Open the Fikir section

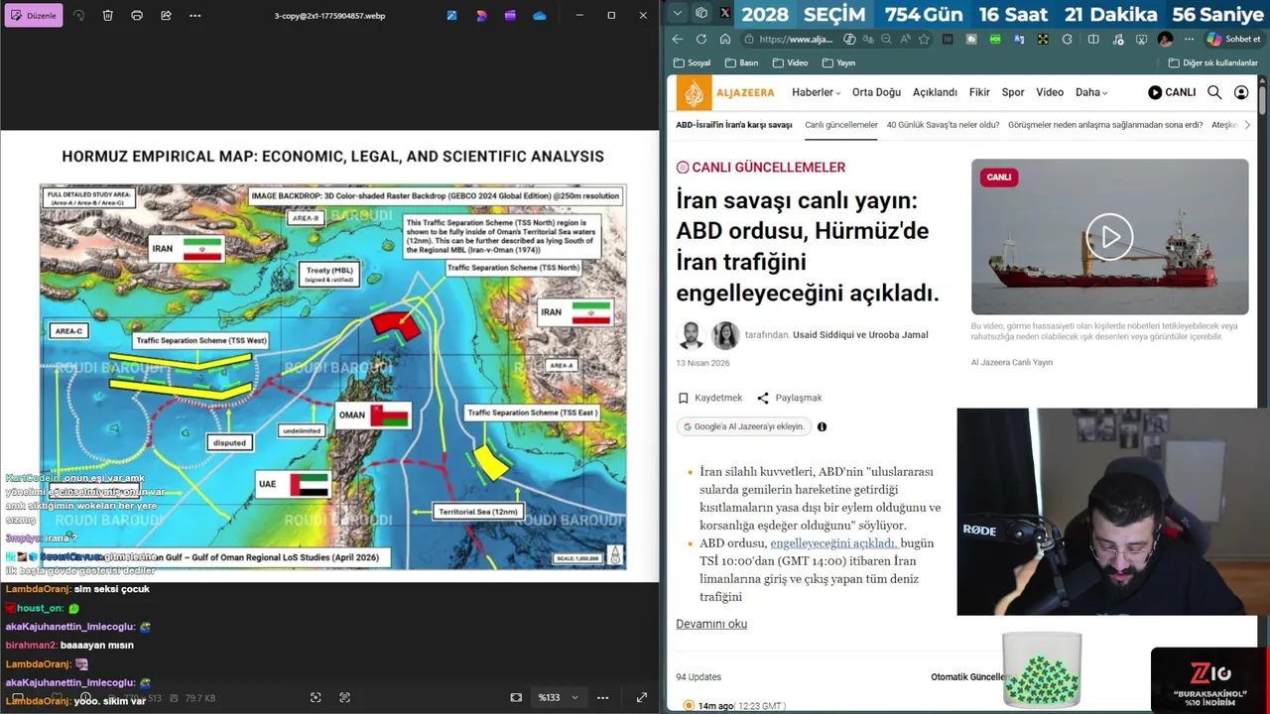click(979, 92)
